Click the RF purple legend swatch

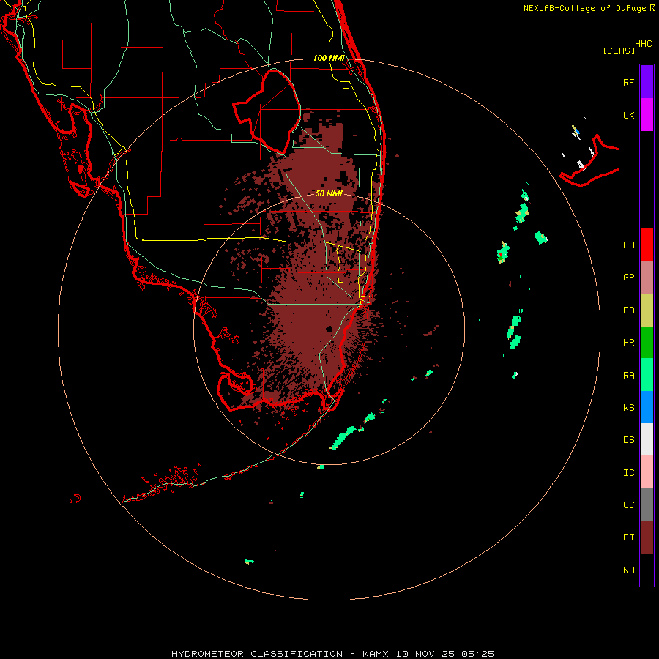point(647,82)
